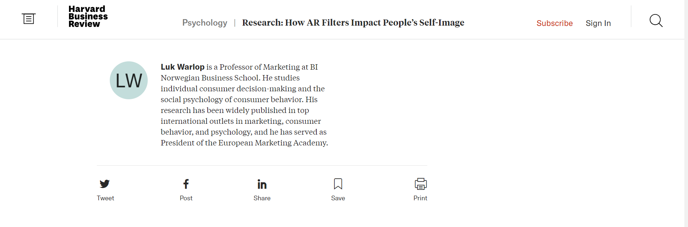The width and height of the screenshot is (688, 227).
Task: Open the article contents icon top left
Action: coord(28,18)
